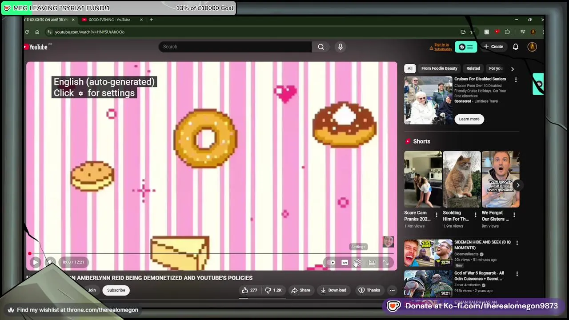Viewport: 569px width, 320px height.
Task: Open God of War 5 Ragnarok video thumbnail
Action: coord(428,284)
